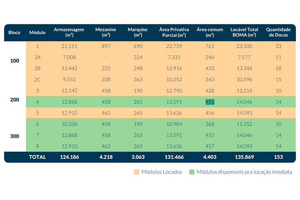Select the Módulo column header
The image size is (300, 200).
37,32
